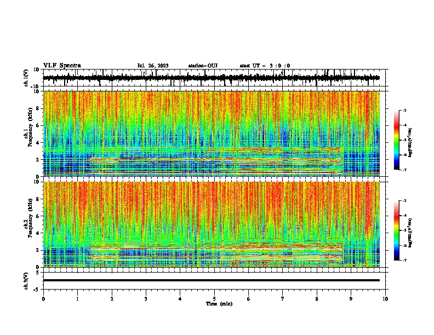Click the 'station=OUJ' label
This screenshot has width=434, height=335.
point(203,66)
